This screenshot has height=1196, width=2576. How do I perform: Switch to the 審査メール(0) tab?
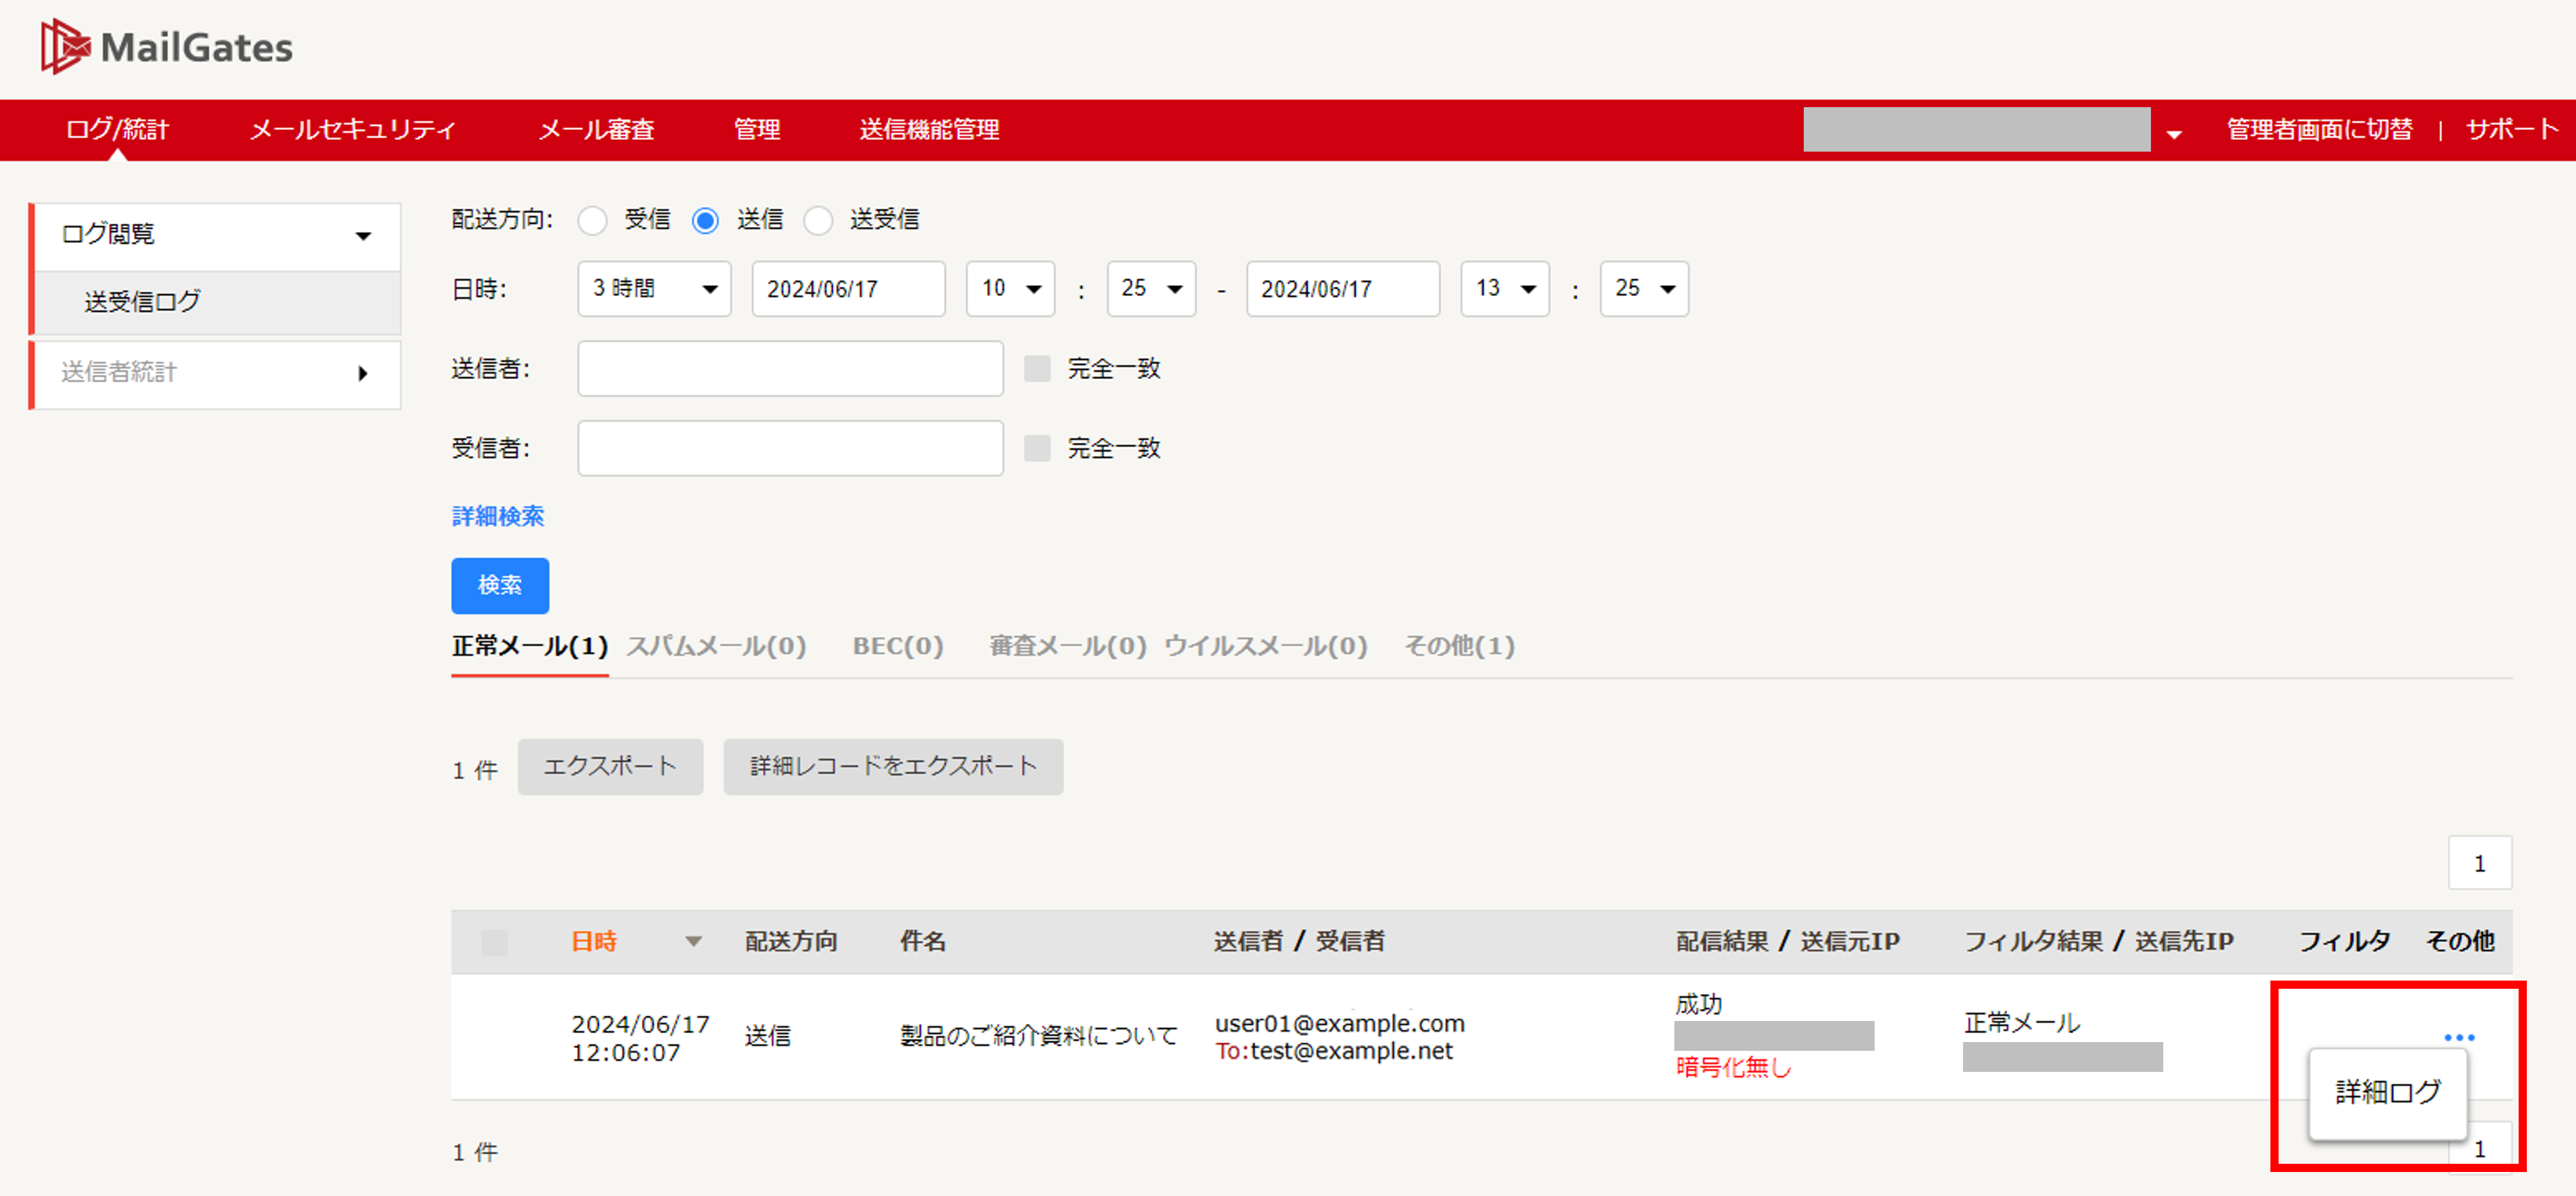pos(1068,646)
